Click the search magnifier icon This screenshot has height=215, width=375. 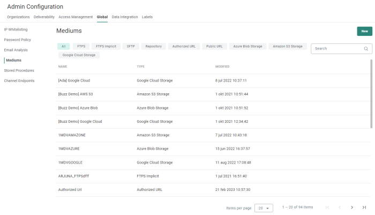(x=366, y=49)
